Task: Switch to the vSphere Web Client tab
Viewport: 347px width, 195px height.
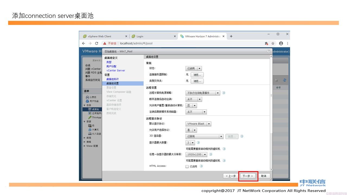Action: tap(105, 36)
